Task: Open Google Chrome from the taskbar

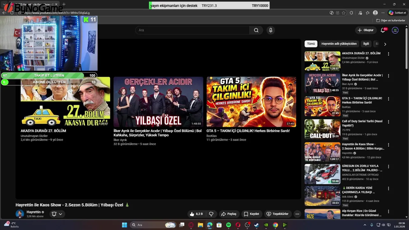Action: point(275,225)
